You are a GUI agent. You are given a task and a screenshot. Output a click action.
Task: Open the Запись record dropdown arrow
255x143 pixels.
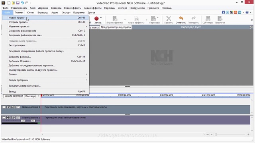[101, 18]
